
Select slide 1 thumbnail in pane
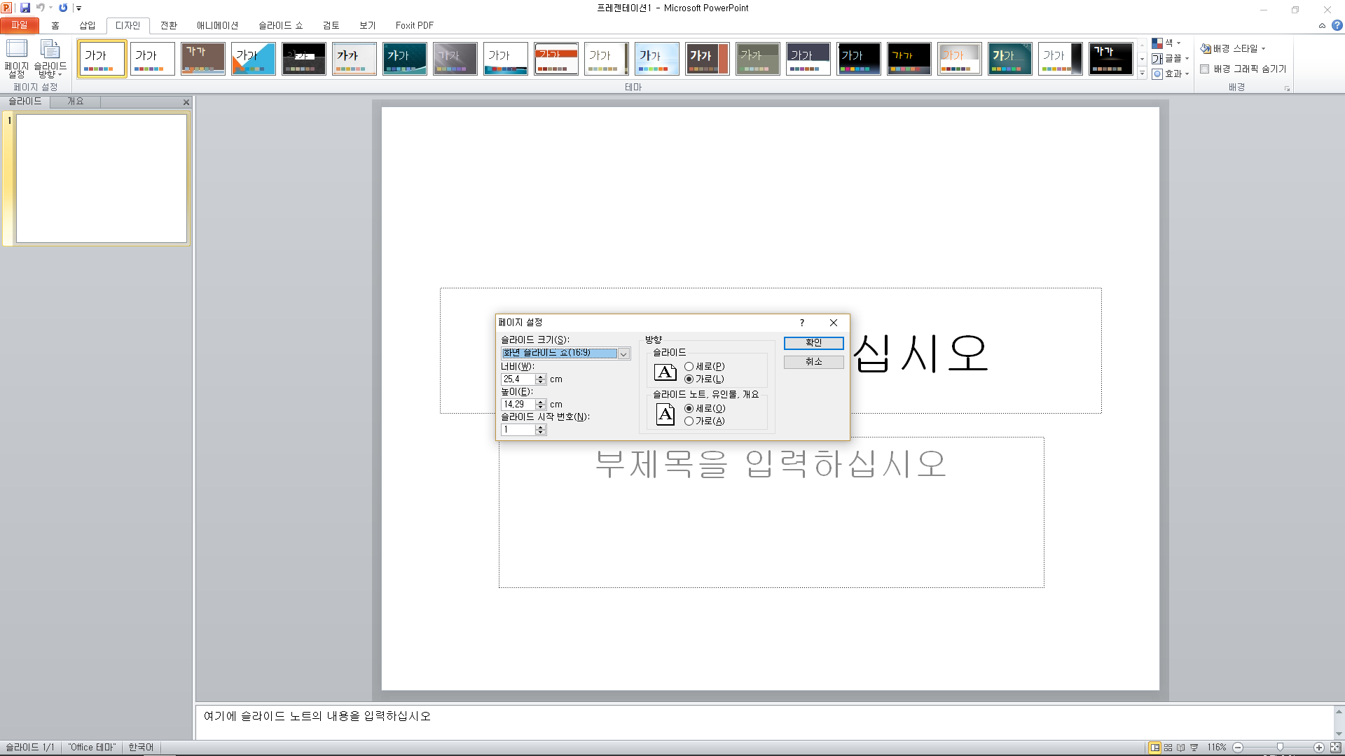pos(102,178)
